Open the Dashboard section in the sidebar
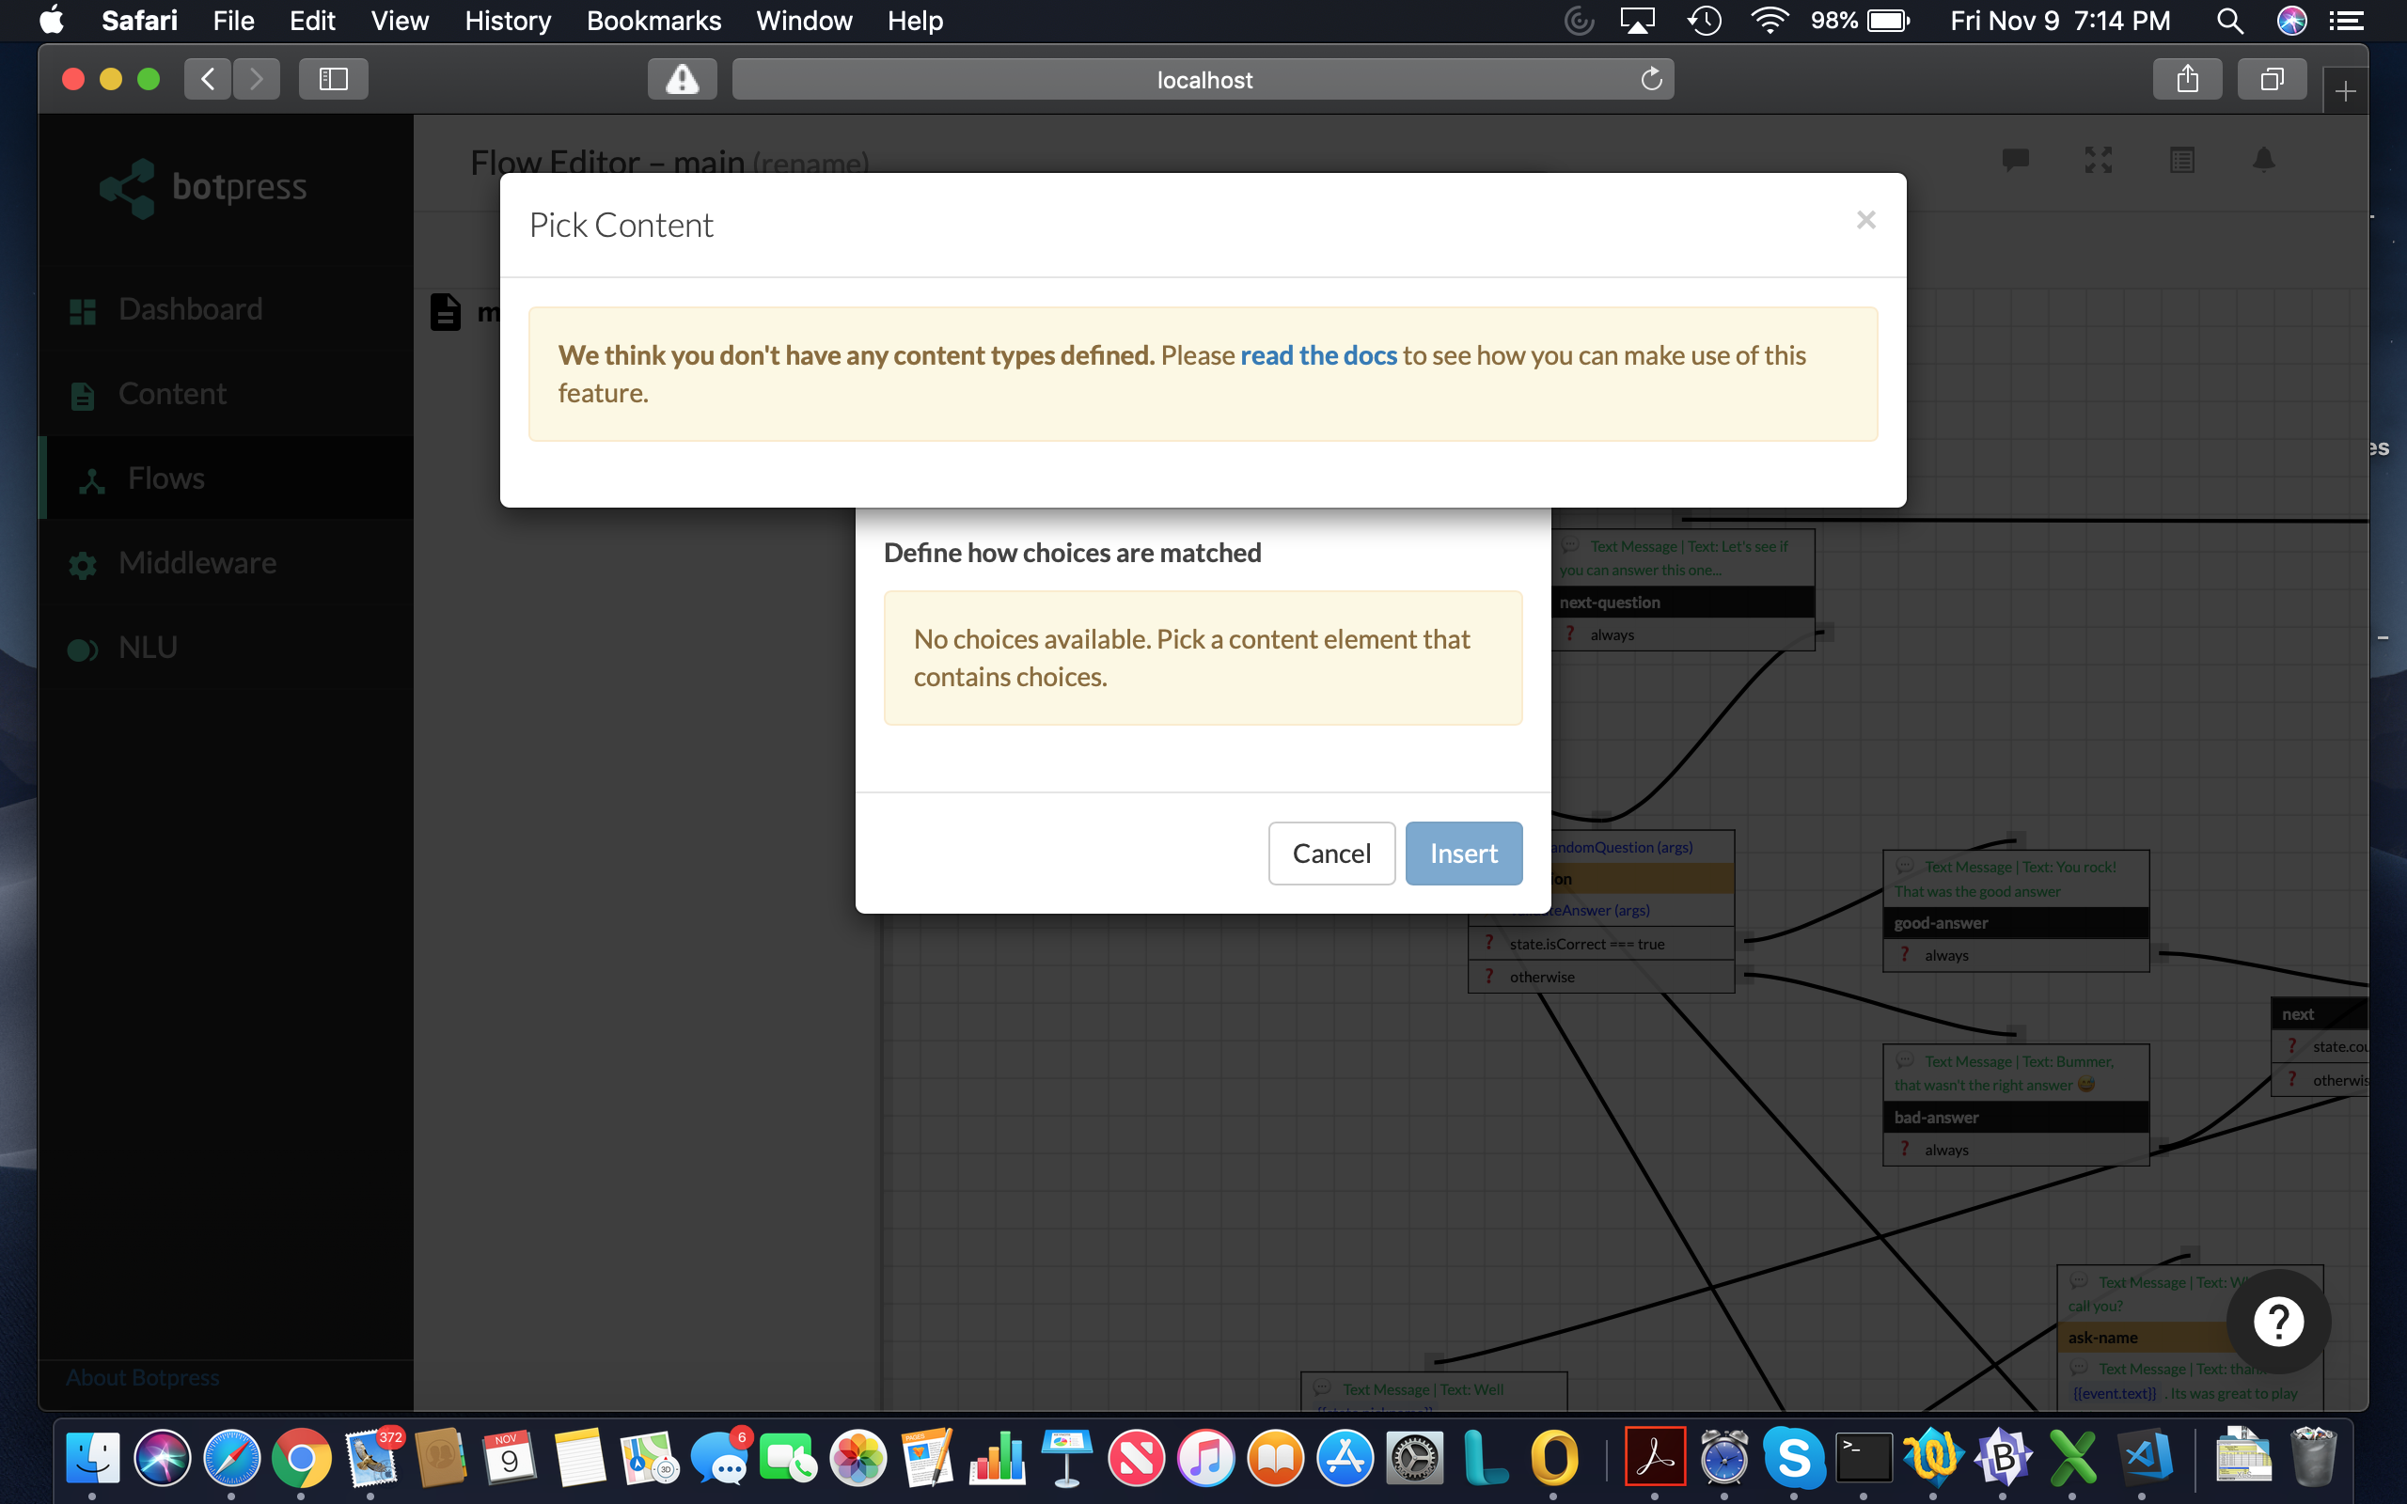Screen dimensions: 2407x1504 click(189, 308)
